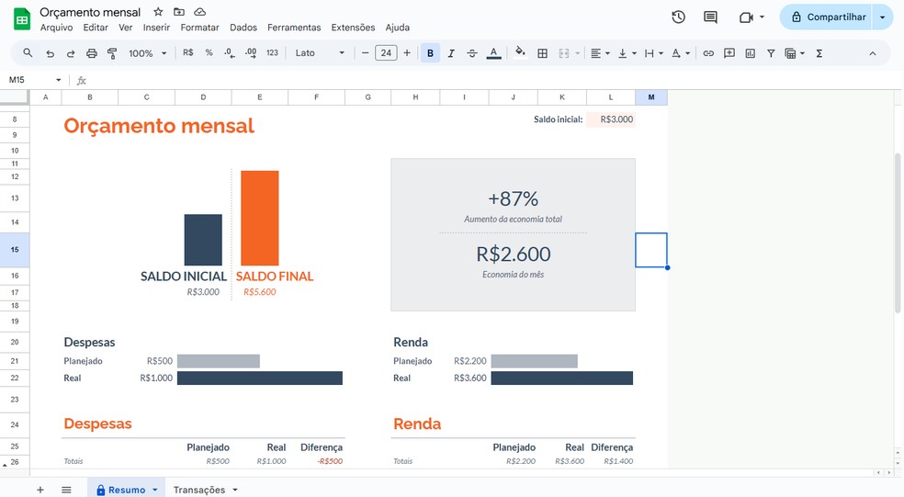Toggle strikethrough formatting
Screen dimensions: 904x497
coord(472,53)
